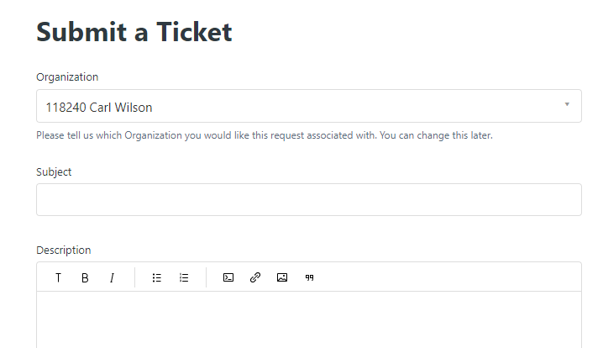Click the empty toolbar area right of quote icon

[x=445, y=277]
